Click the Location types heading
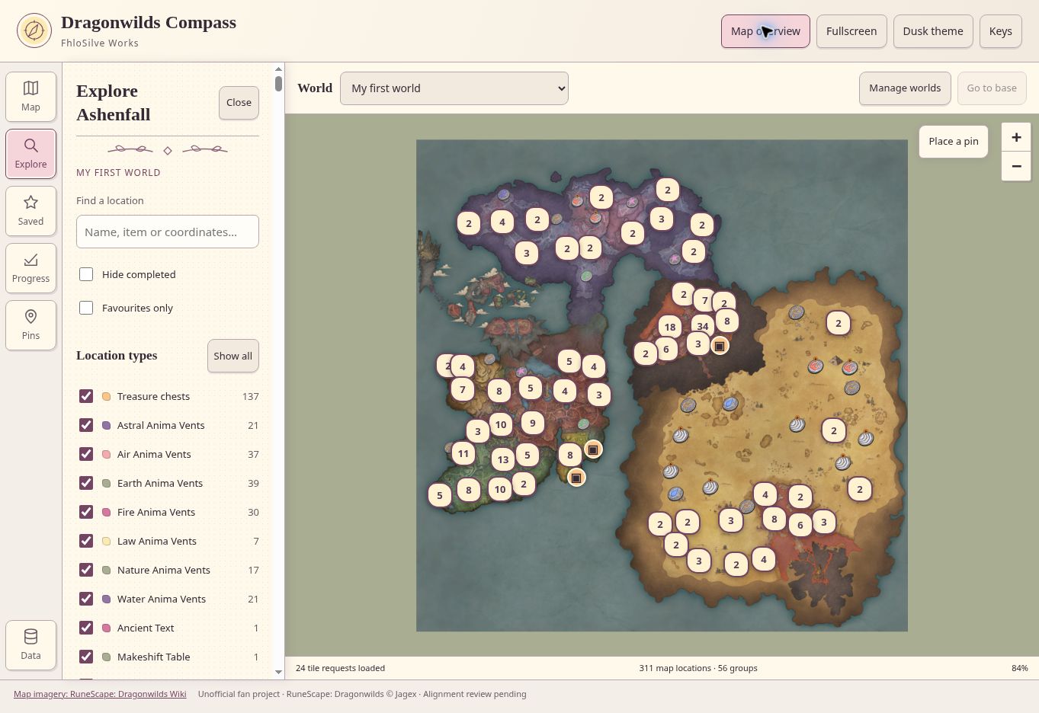The image size is (1039, 713). coord(117,356)
